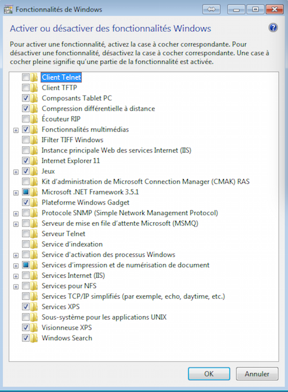
Task: Uncheck the Composants Tablet PC checkbox
Action: [26, 98]
